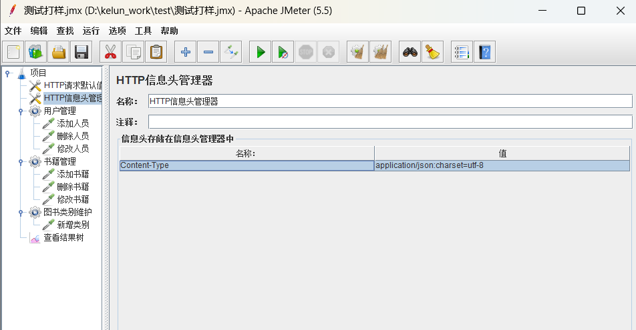This screenshot has width=636, height=330.
Task: Click the 值 column header
Action: point(502,153)
